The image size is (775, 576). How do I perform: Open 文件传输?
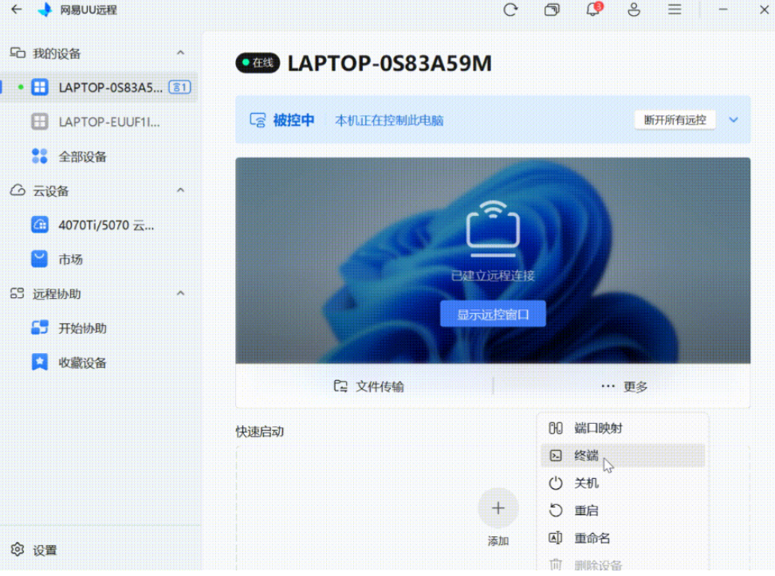pyautogui.click(x=368, y=386)
